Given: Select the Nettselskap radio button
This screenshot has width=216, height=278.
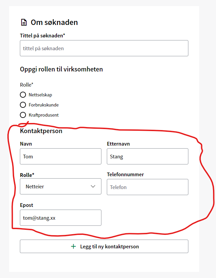Looking at the screenshot, I should pos(23,95).
